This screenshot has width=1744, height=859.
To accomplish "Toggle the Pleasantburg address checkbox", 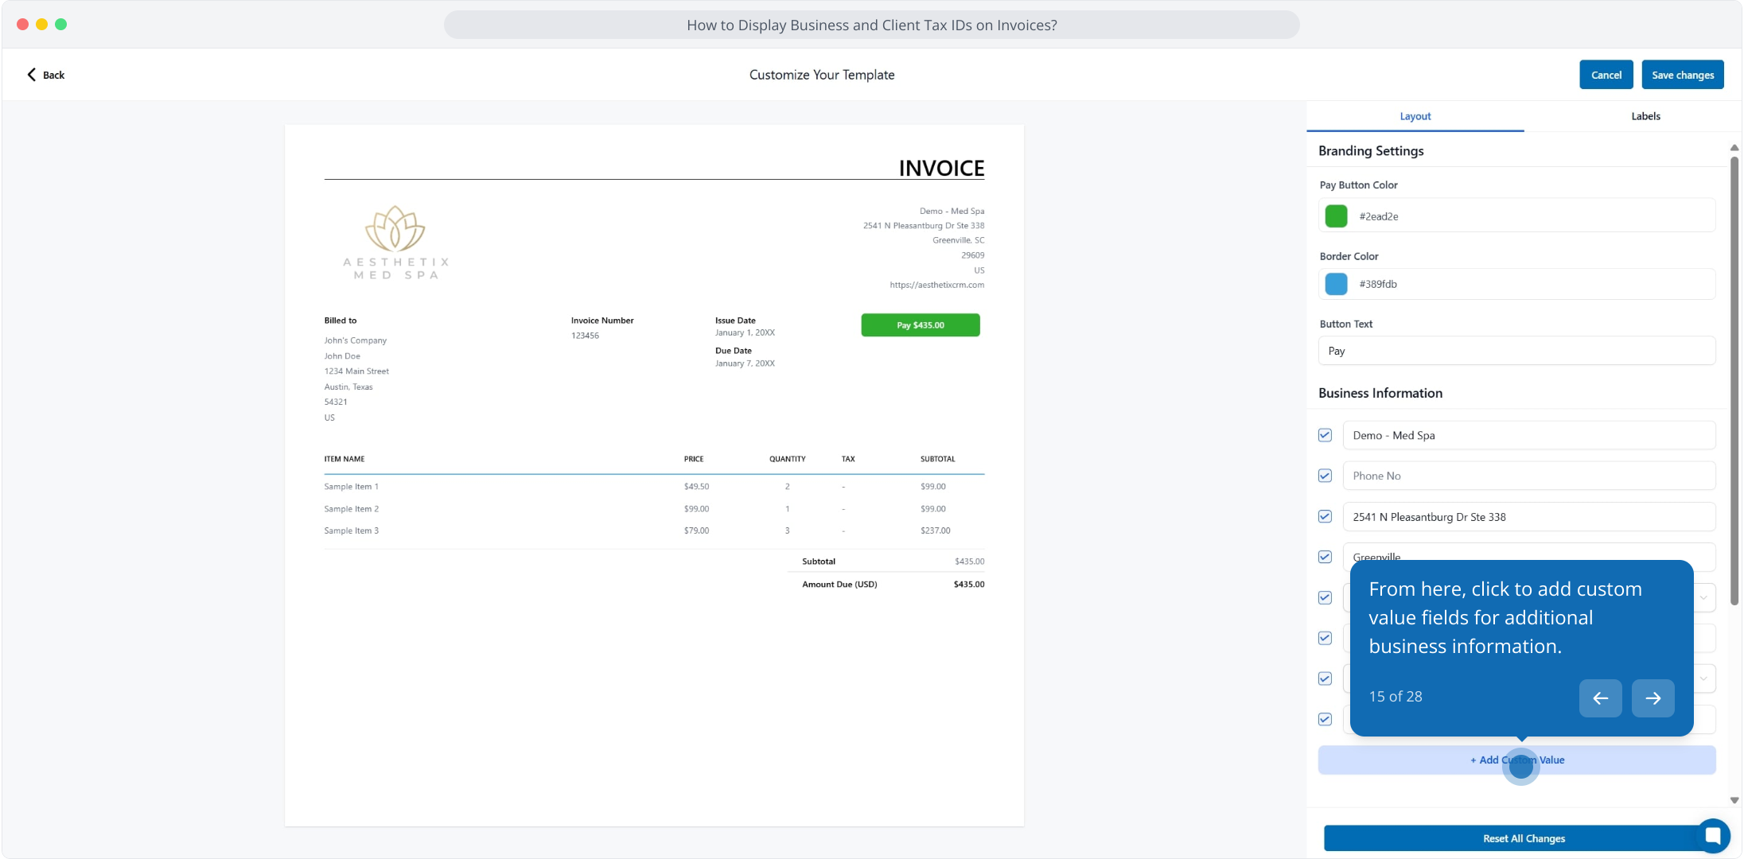I will pyautogui.click(x=1325, y=516).
